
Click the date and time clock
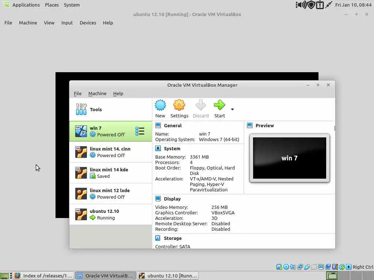(353, 5)
